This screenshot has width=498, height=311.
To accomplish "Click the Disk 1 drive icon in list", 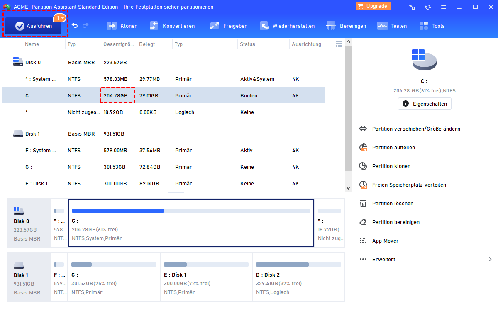I will tap(18, 134).
